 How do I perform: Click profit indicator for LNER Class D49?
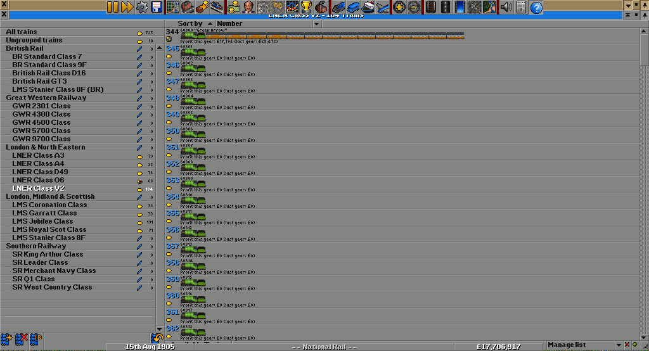pos(139,173)
